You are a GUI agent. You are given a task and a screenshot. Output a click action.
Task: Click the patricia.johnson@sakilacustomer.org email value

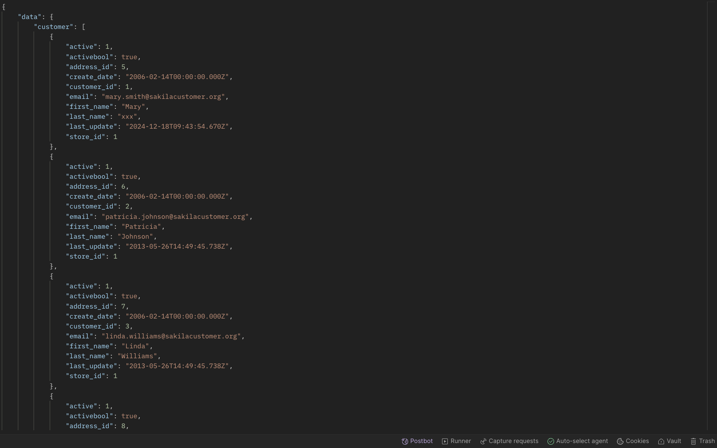175,217
